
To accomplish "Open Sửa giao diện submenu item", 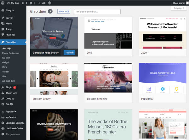I will tap(8, 81).
